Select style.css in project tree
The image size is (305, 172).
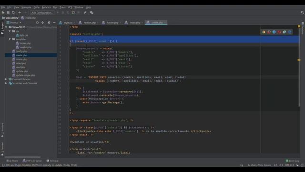pyautogui.click(x=23, y=35)
